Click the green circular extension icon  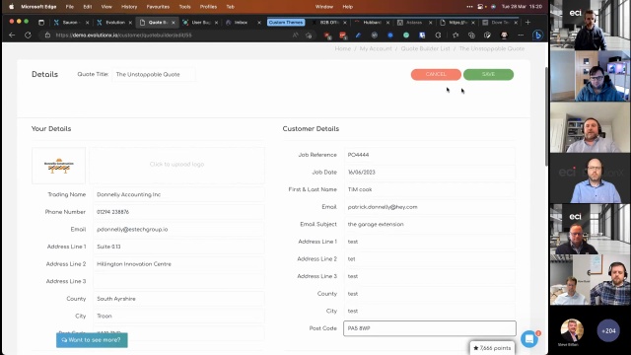[x=406, y=35]
